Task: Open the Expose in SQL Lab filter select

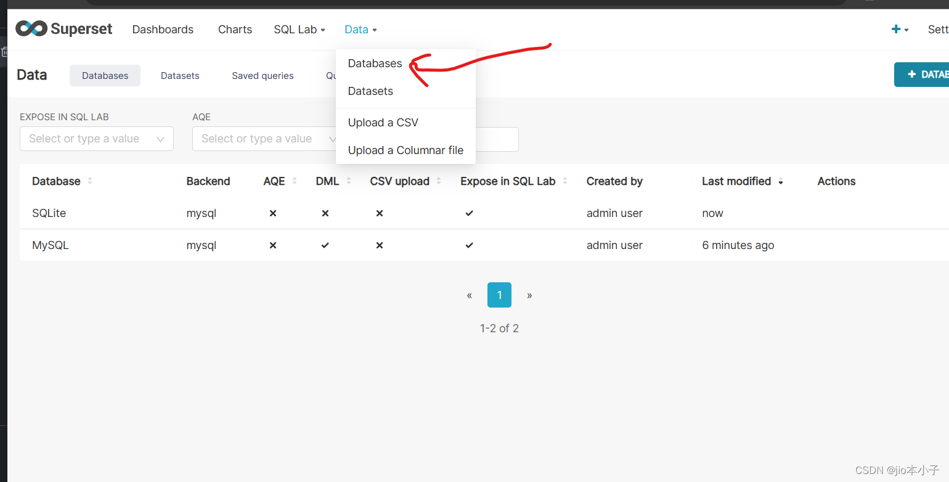Action: [97, 139]
